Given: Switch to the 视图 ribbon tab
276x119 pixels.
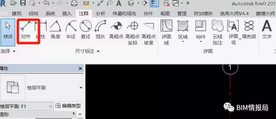Looking at the screenshot, I should [x=165, y=14].
